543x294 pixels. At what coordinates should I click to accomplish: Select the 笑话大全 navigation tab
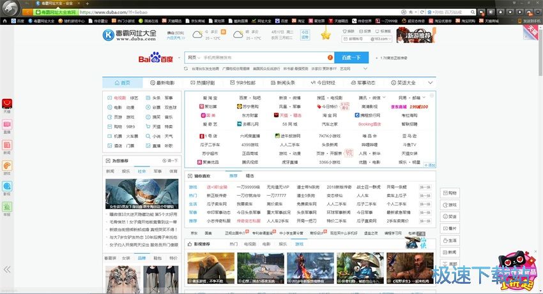click(403, 83)
